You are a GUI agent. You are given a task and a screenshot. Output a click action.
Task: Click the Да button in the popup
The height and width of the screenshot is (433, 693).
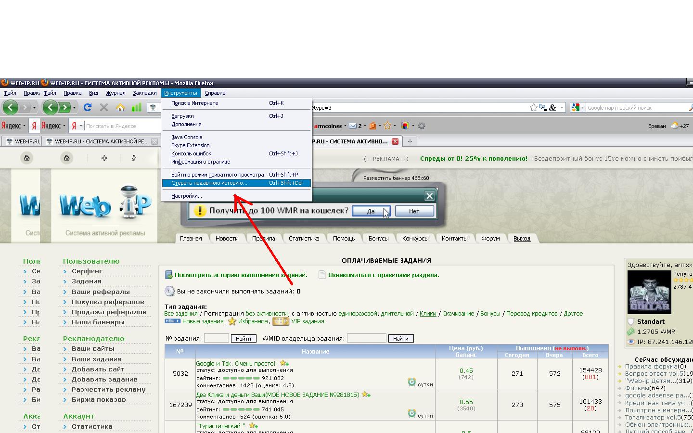[x=371, y=211]
